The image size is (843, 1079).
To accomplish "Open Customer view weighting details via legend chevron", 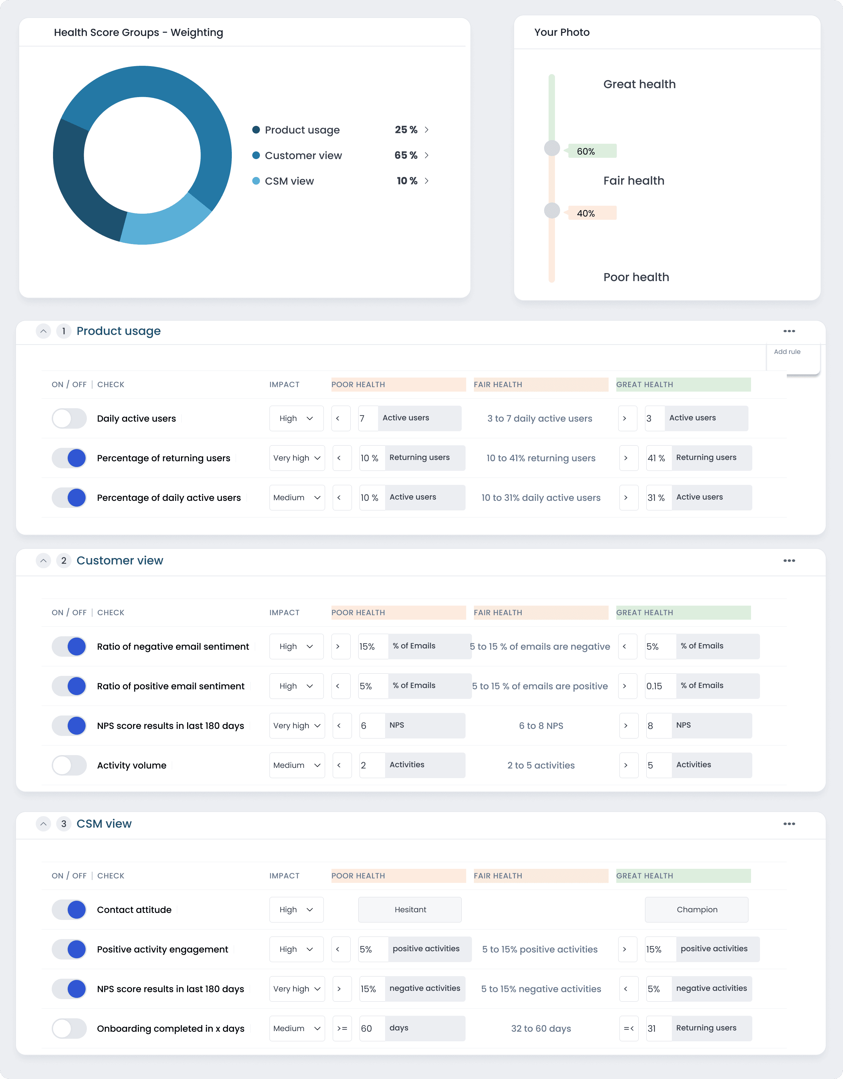I will point(427,155).
